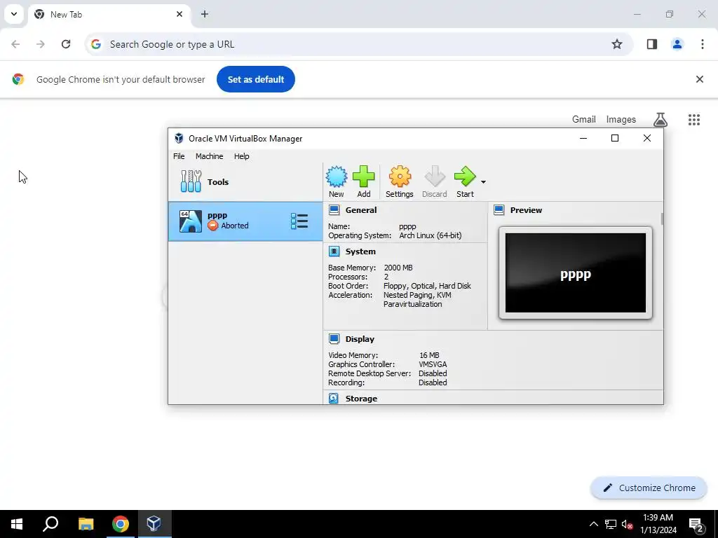Open the Machine menu in VirtualBox
The height and width of the screenshot is (538, 718).
(209, 156)
